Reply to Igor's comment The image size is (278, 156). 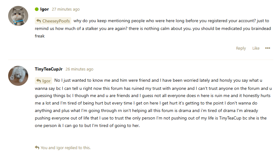coord(241,48)
